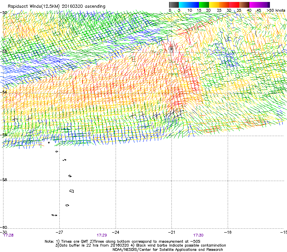Image resolution: width=287 pixels, height=252 pixels.
Task: Click the "-60" latitude label
Action: pos(3,228)
